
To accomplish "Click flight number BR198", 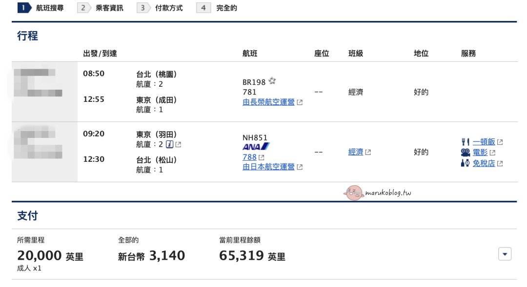I will coord(254,82).
